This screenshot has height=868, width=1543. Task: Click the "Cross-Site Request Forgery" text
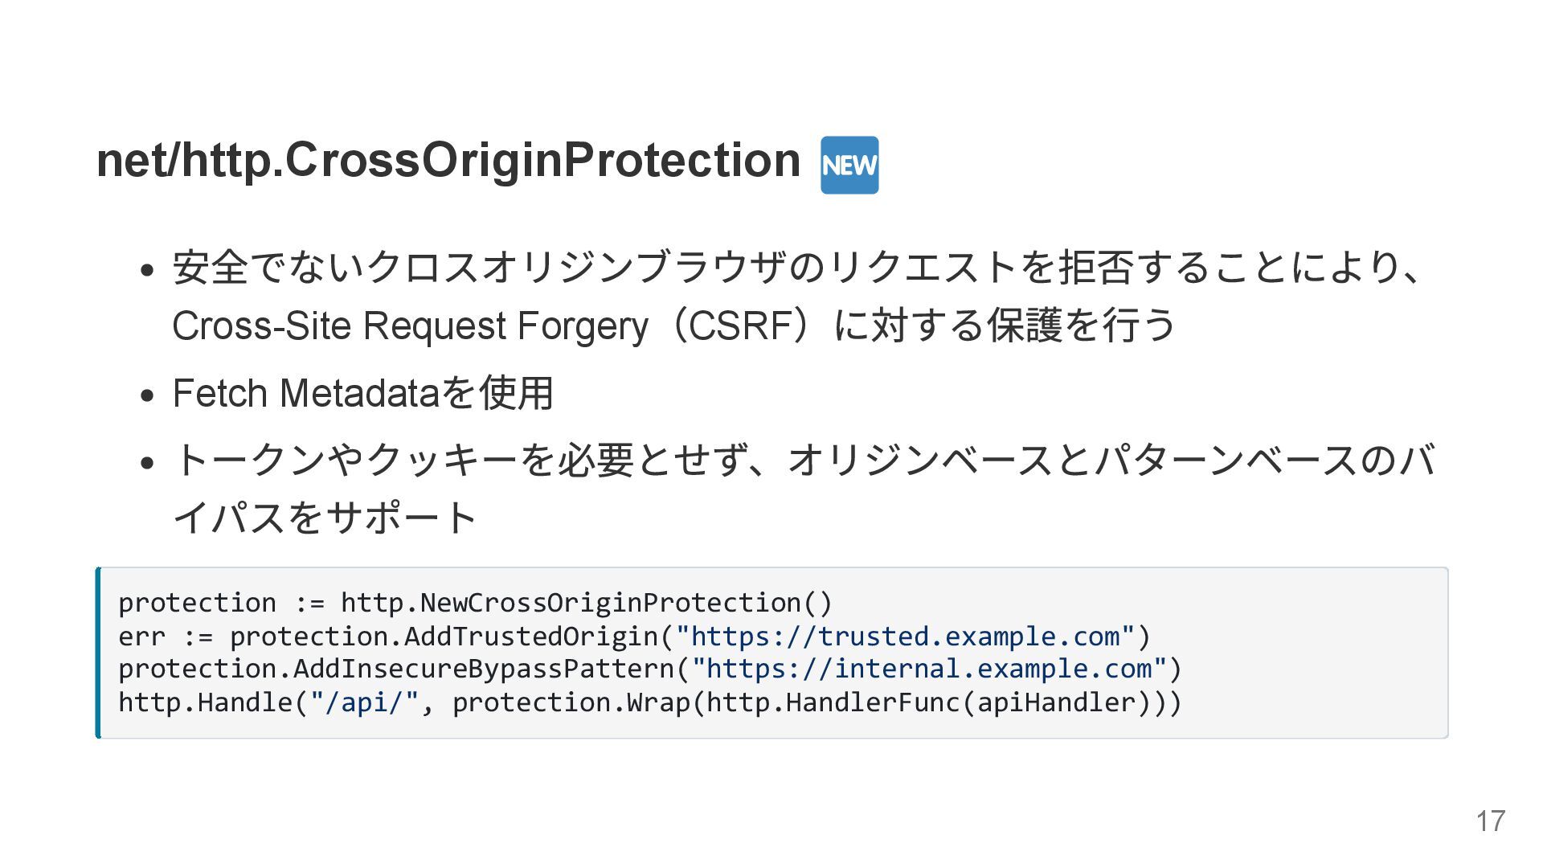410,326
